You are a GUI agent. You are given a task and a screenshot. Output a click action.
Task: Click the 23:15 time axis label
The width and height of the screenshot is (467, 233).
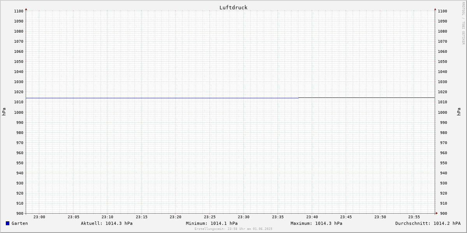[x=142, y=217]
